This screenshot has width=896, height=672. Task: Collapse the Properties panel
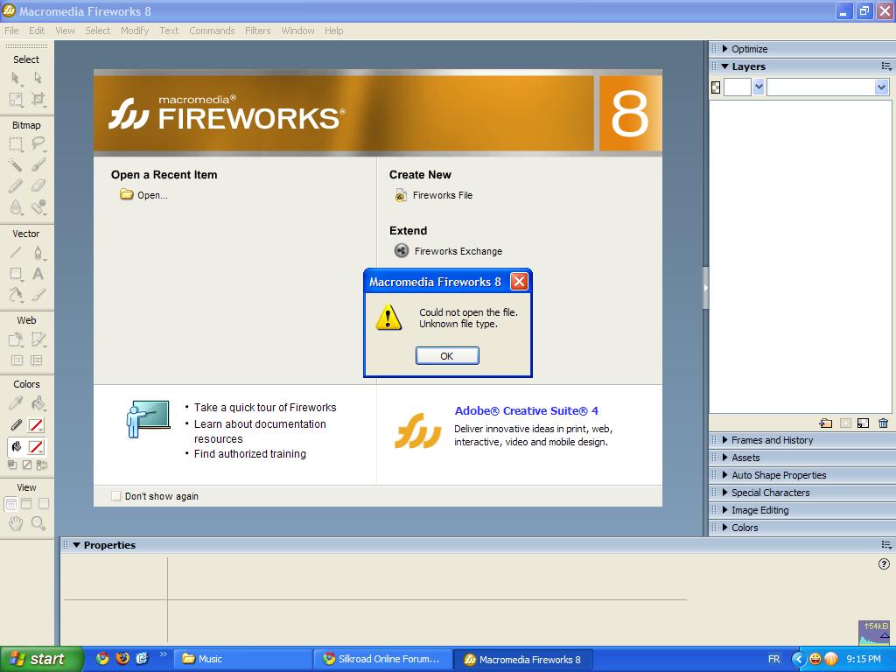(77, 545)
